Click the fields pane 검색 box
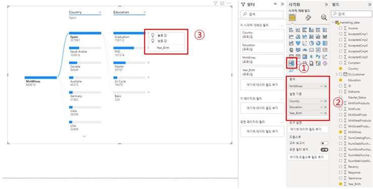Image resolution: width=373 pixels, height=189 pixels. tap(351, 14)
